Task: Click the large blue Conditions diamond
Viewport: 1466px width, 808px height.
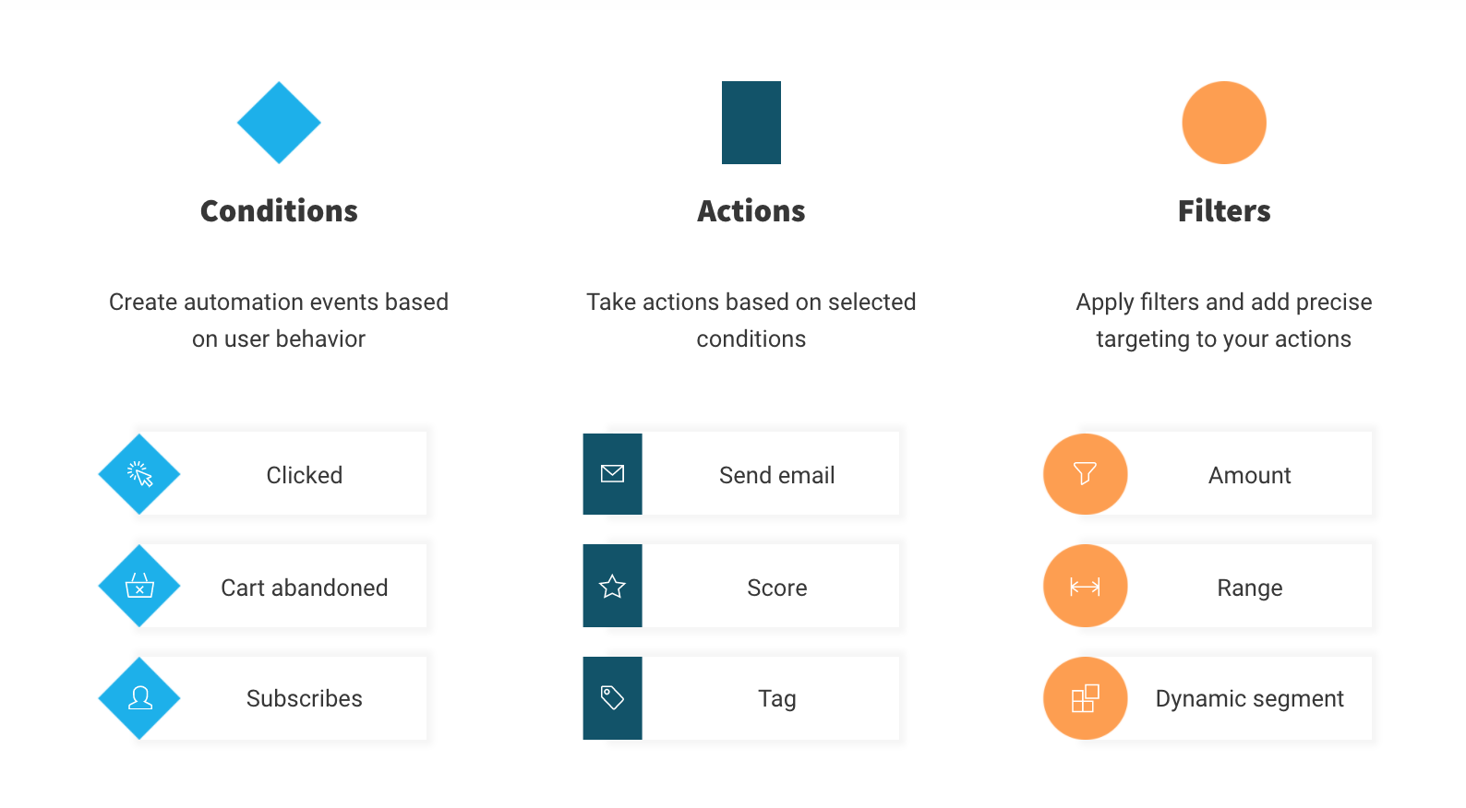Action: coord(279,123)
